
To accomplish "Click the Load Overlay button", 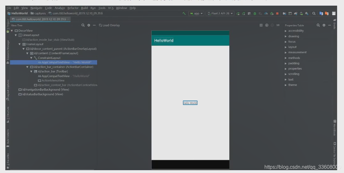I will 109,25.
